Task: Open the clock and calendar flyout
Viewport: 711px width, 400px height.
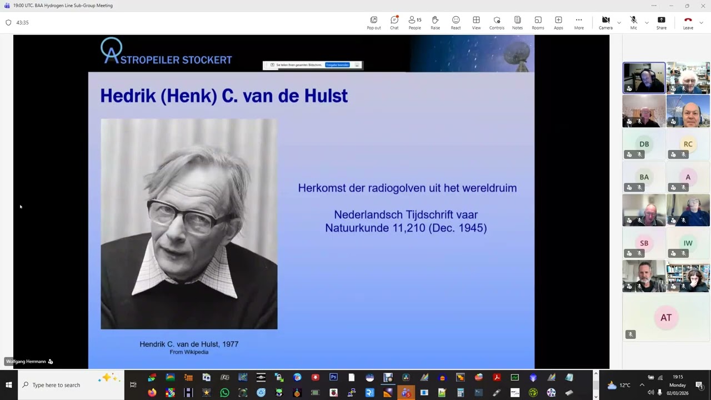Action: (x=678, y=385)
